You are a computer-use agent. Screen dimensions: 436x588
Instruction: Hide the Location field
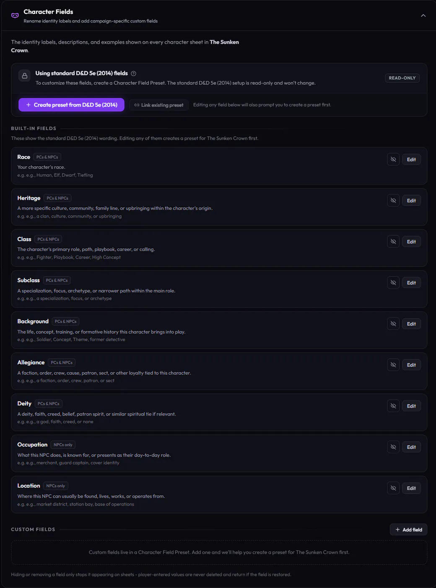pos(393,488)
